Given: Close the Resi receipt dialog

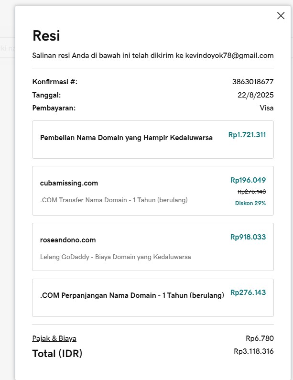Looking at the screenshot, I should pyautogui.click(x=281, y=16).
